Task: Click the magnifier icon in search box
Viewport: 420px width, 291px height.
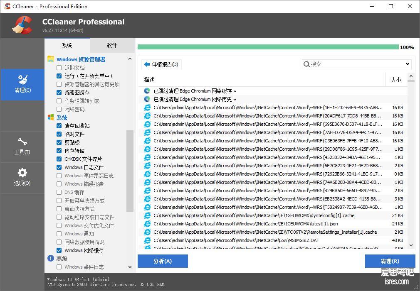Action: [x=306, y=64]
